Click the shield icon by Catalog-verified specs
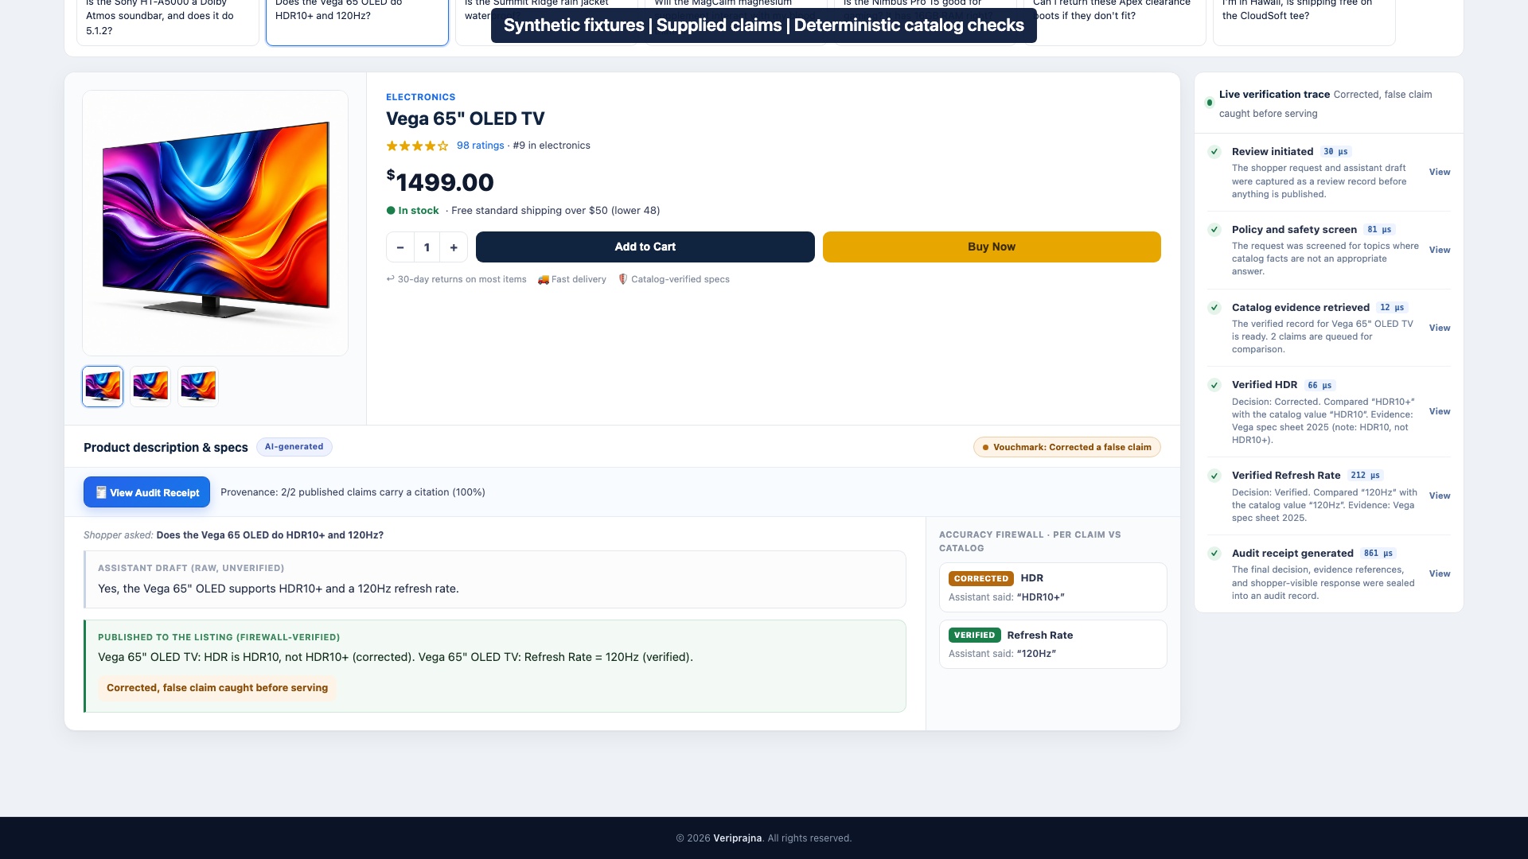The image size is (1528, 859). [x=623, y=279]
